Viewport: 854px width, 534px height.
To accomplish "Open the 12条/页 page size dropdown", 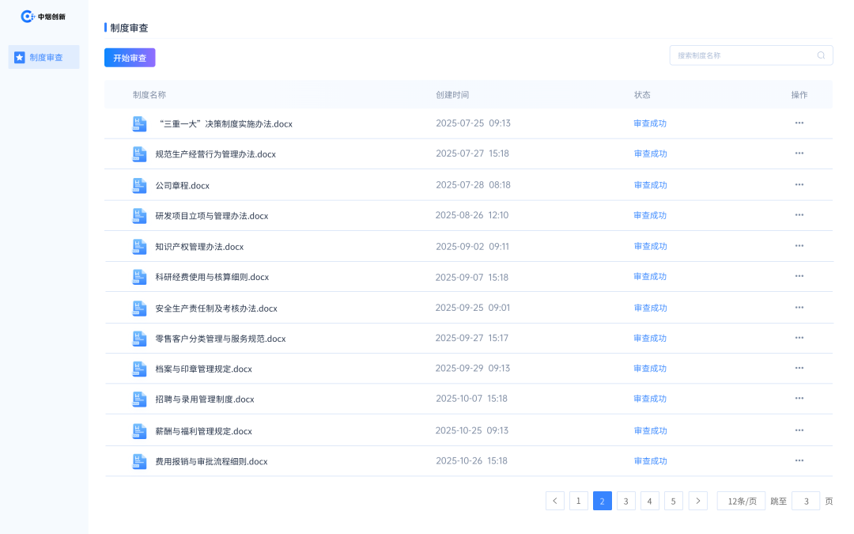I will [741, 501].
